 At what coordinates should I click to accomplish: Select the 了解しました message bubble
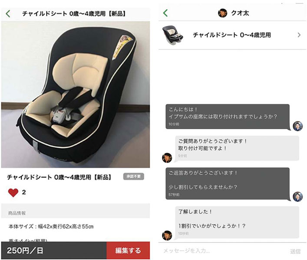pyautogui.click(x=237, y=222)
